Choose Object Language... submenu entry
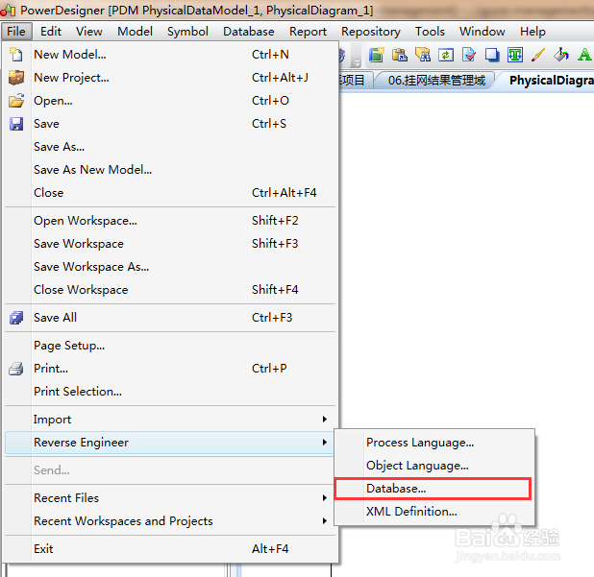The width and height of the screenshot is (594, 577). point(434,466)
